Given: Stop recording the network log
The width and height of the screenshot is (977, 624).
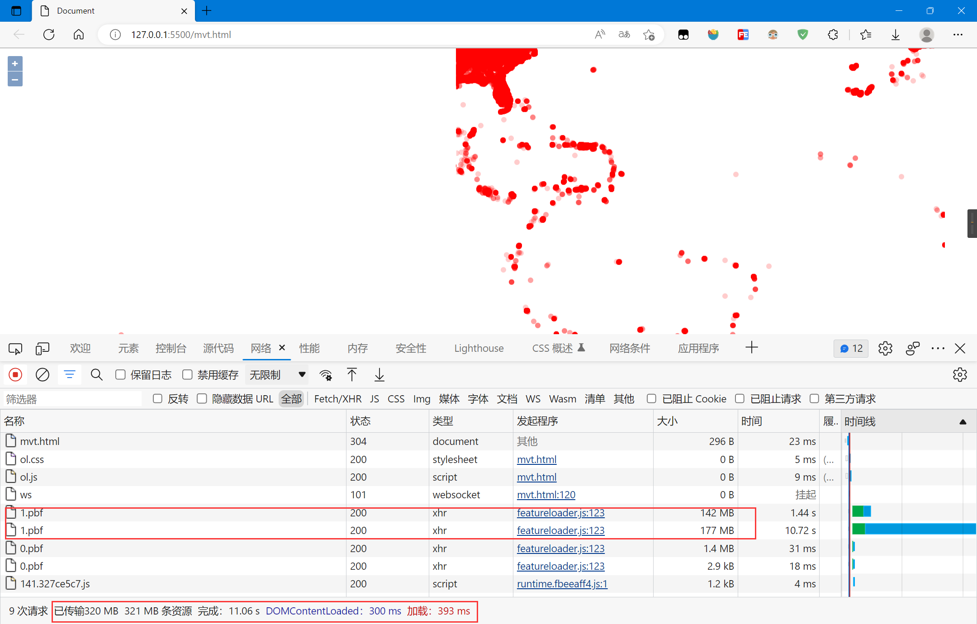Looking at the screenshot, I should 15,375.
